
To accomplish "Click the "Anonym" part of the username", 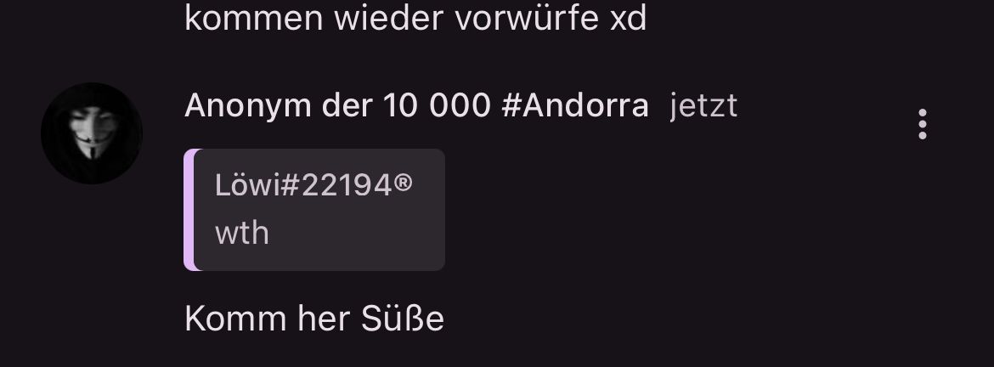I will pyautogui.click(x=248, y=106).
